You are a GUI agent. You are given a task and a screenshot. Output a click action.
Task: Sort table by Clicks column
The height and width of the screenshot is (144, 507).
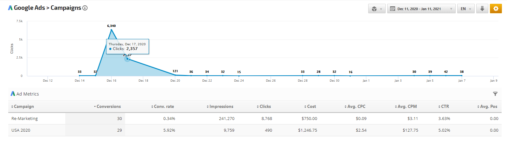pyautogui.click(x=265, y=107)
